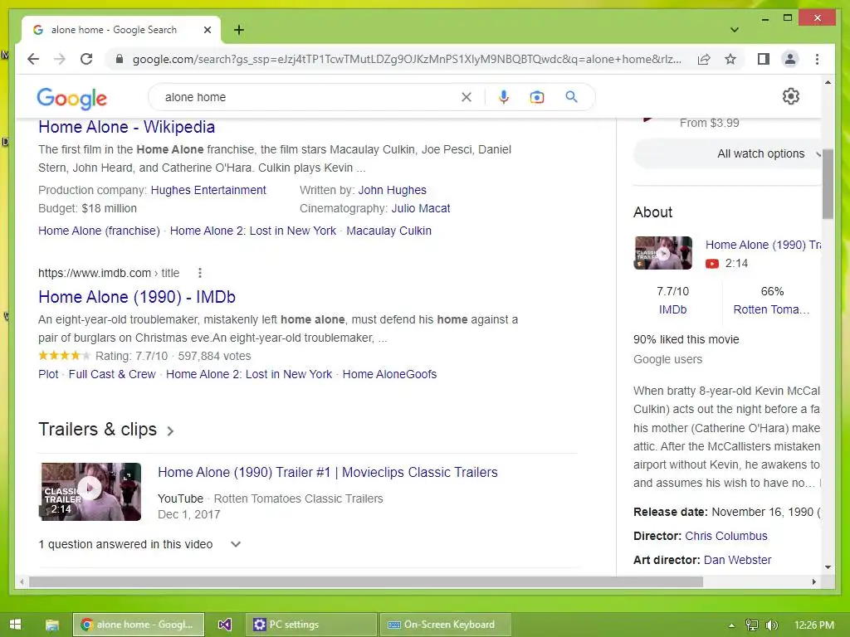The width and height of the screenshot is (850, 637).
Task: Open the Chrome side panel
Action: 764,59
